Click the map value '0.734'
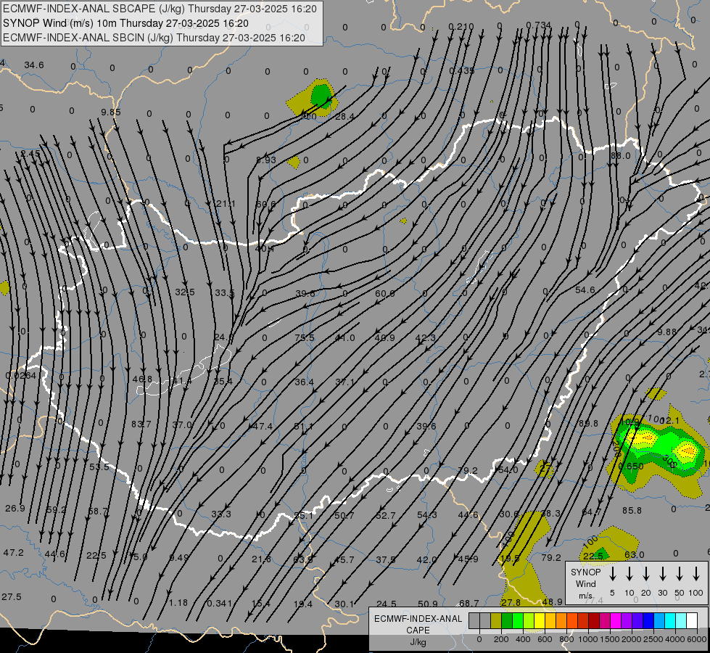710x653 pixels. click(539, 25)
